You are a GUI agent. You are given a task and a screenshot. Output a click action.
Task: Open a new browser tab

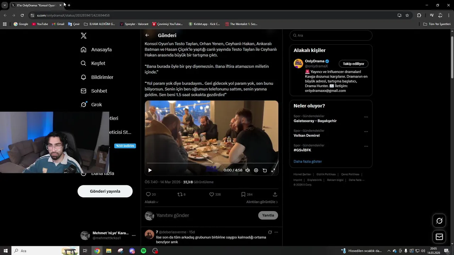click(x=69, y=5)
